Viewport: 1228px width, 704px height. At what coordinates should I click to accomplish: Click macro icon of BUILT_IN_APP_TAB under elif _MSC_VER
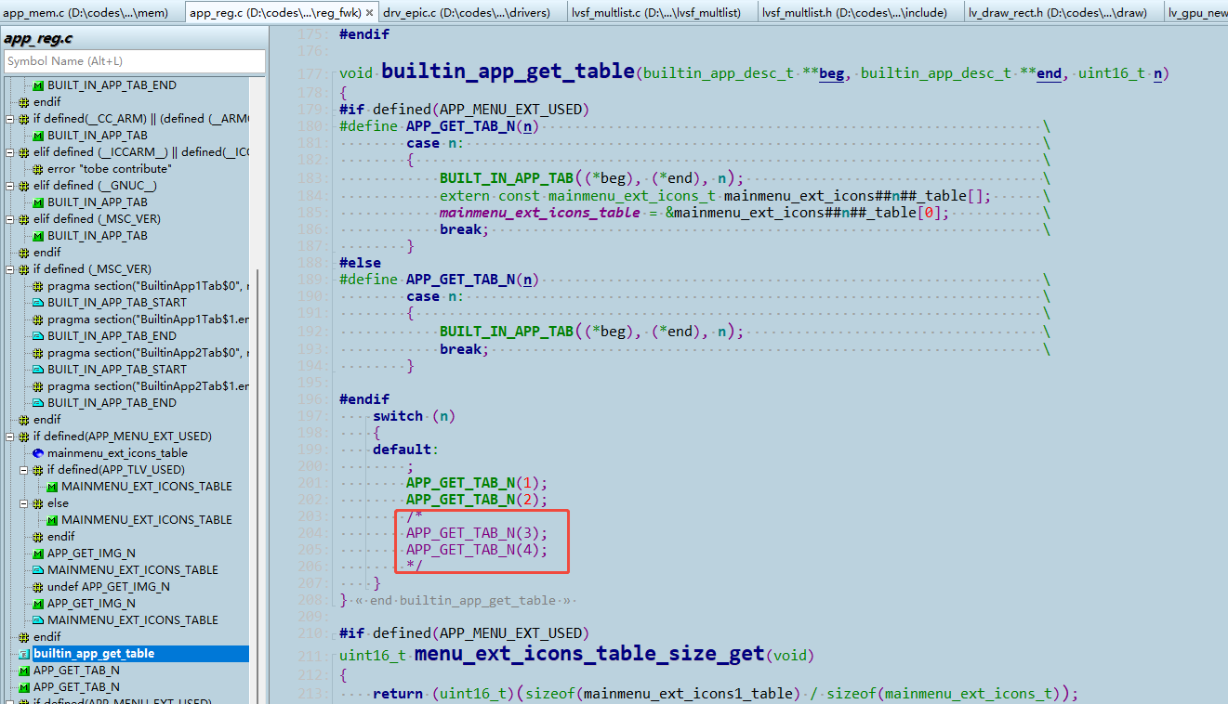[38, 236]
